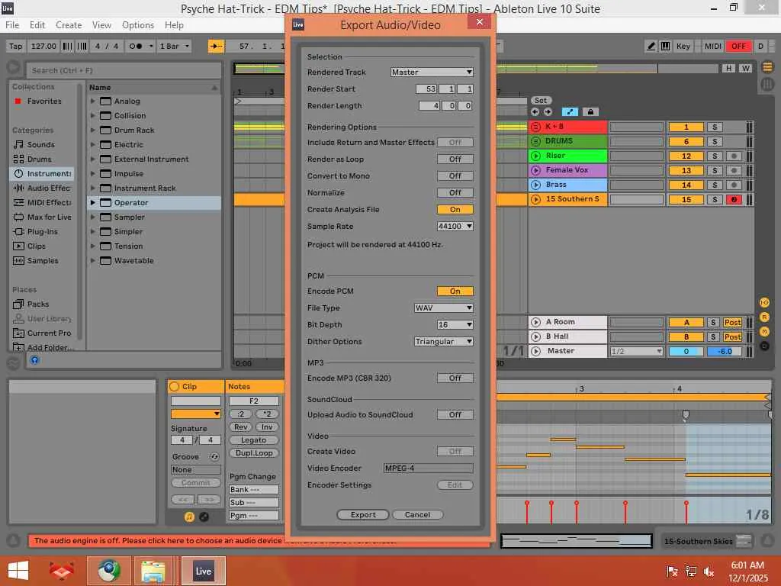Open the Edit menu

(x=37, y=25)
